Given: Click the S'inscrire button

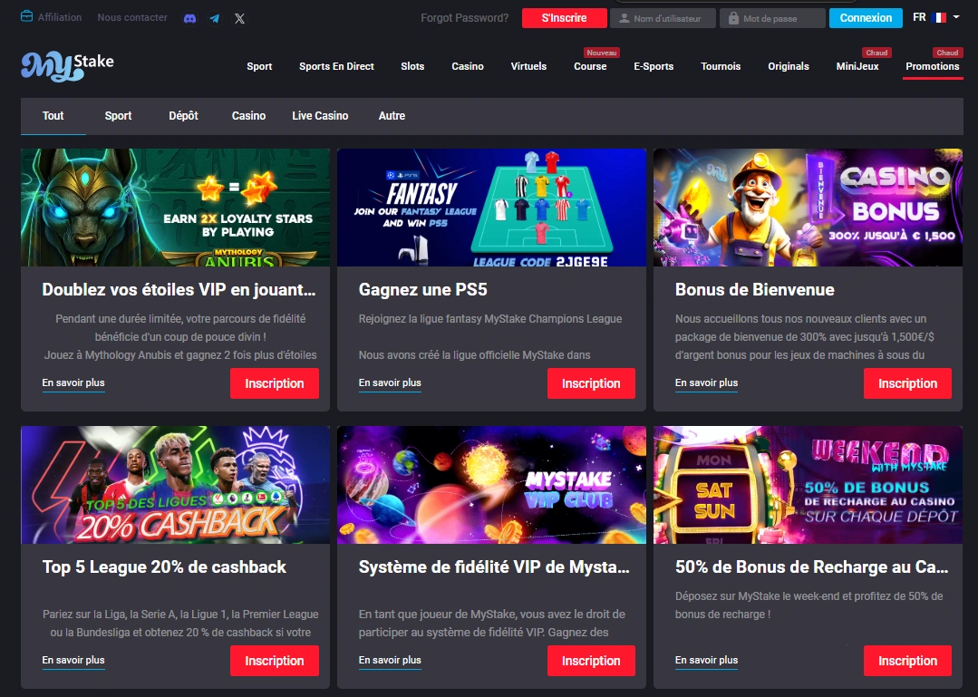Looking at the screenshot, I should click(565, 18).
